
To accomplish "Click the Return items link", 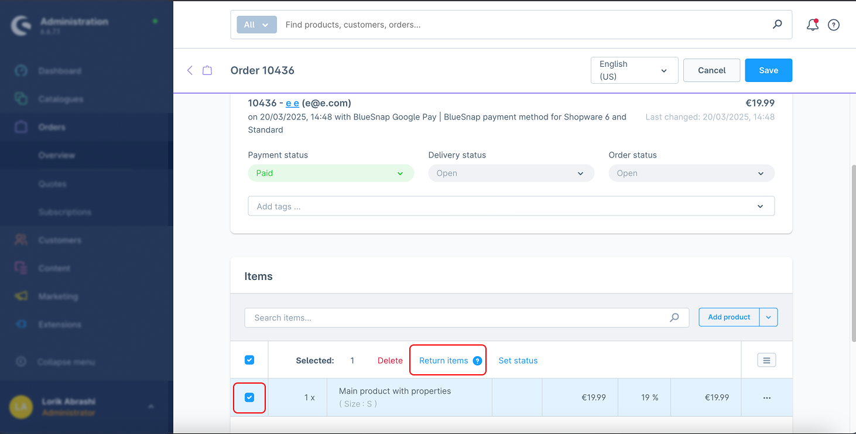I will point(443,361).
